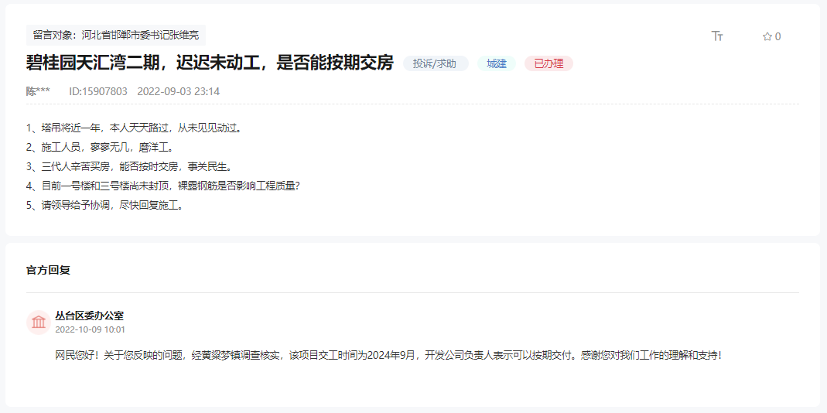Click line 5 请领导给予协调

(x=105, y=206)
